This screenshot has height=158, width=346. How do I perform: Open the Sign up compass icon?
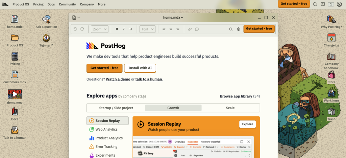46,38
